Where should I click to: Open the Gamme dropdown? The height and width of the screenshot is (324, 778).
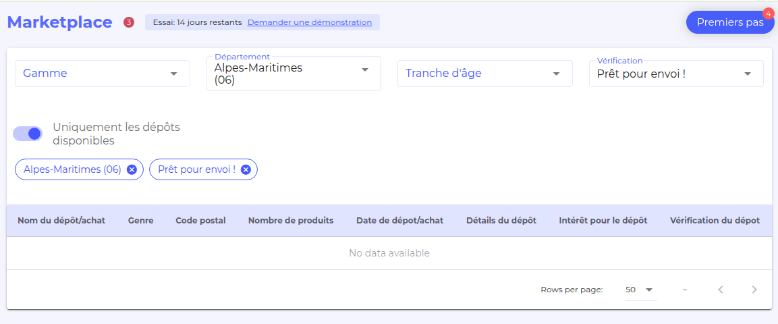click(x=103, y=74)
